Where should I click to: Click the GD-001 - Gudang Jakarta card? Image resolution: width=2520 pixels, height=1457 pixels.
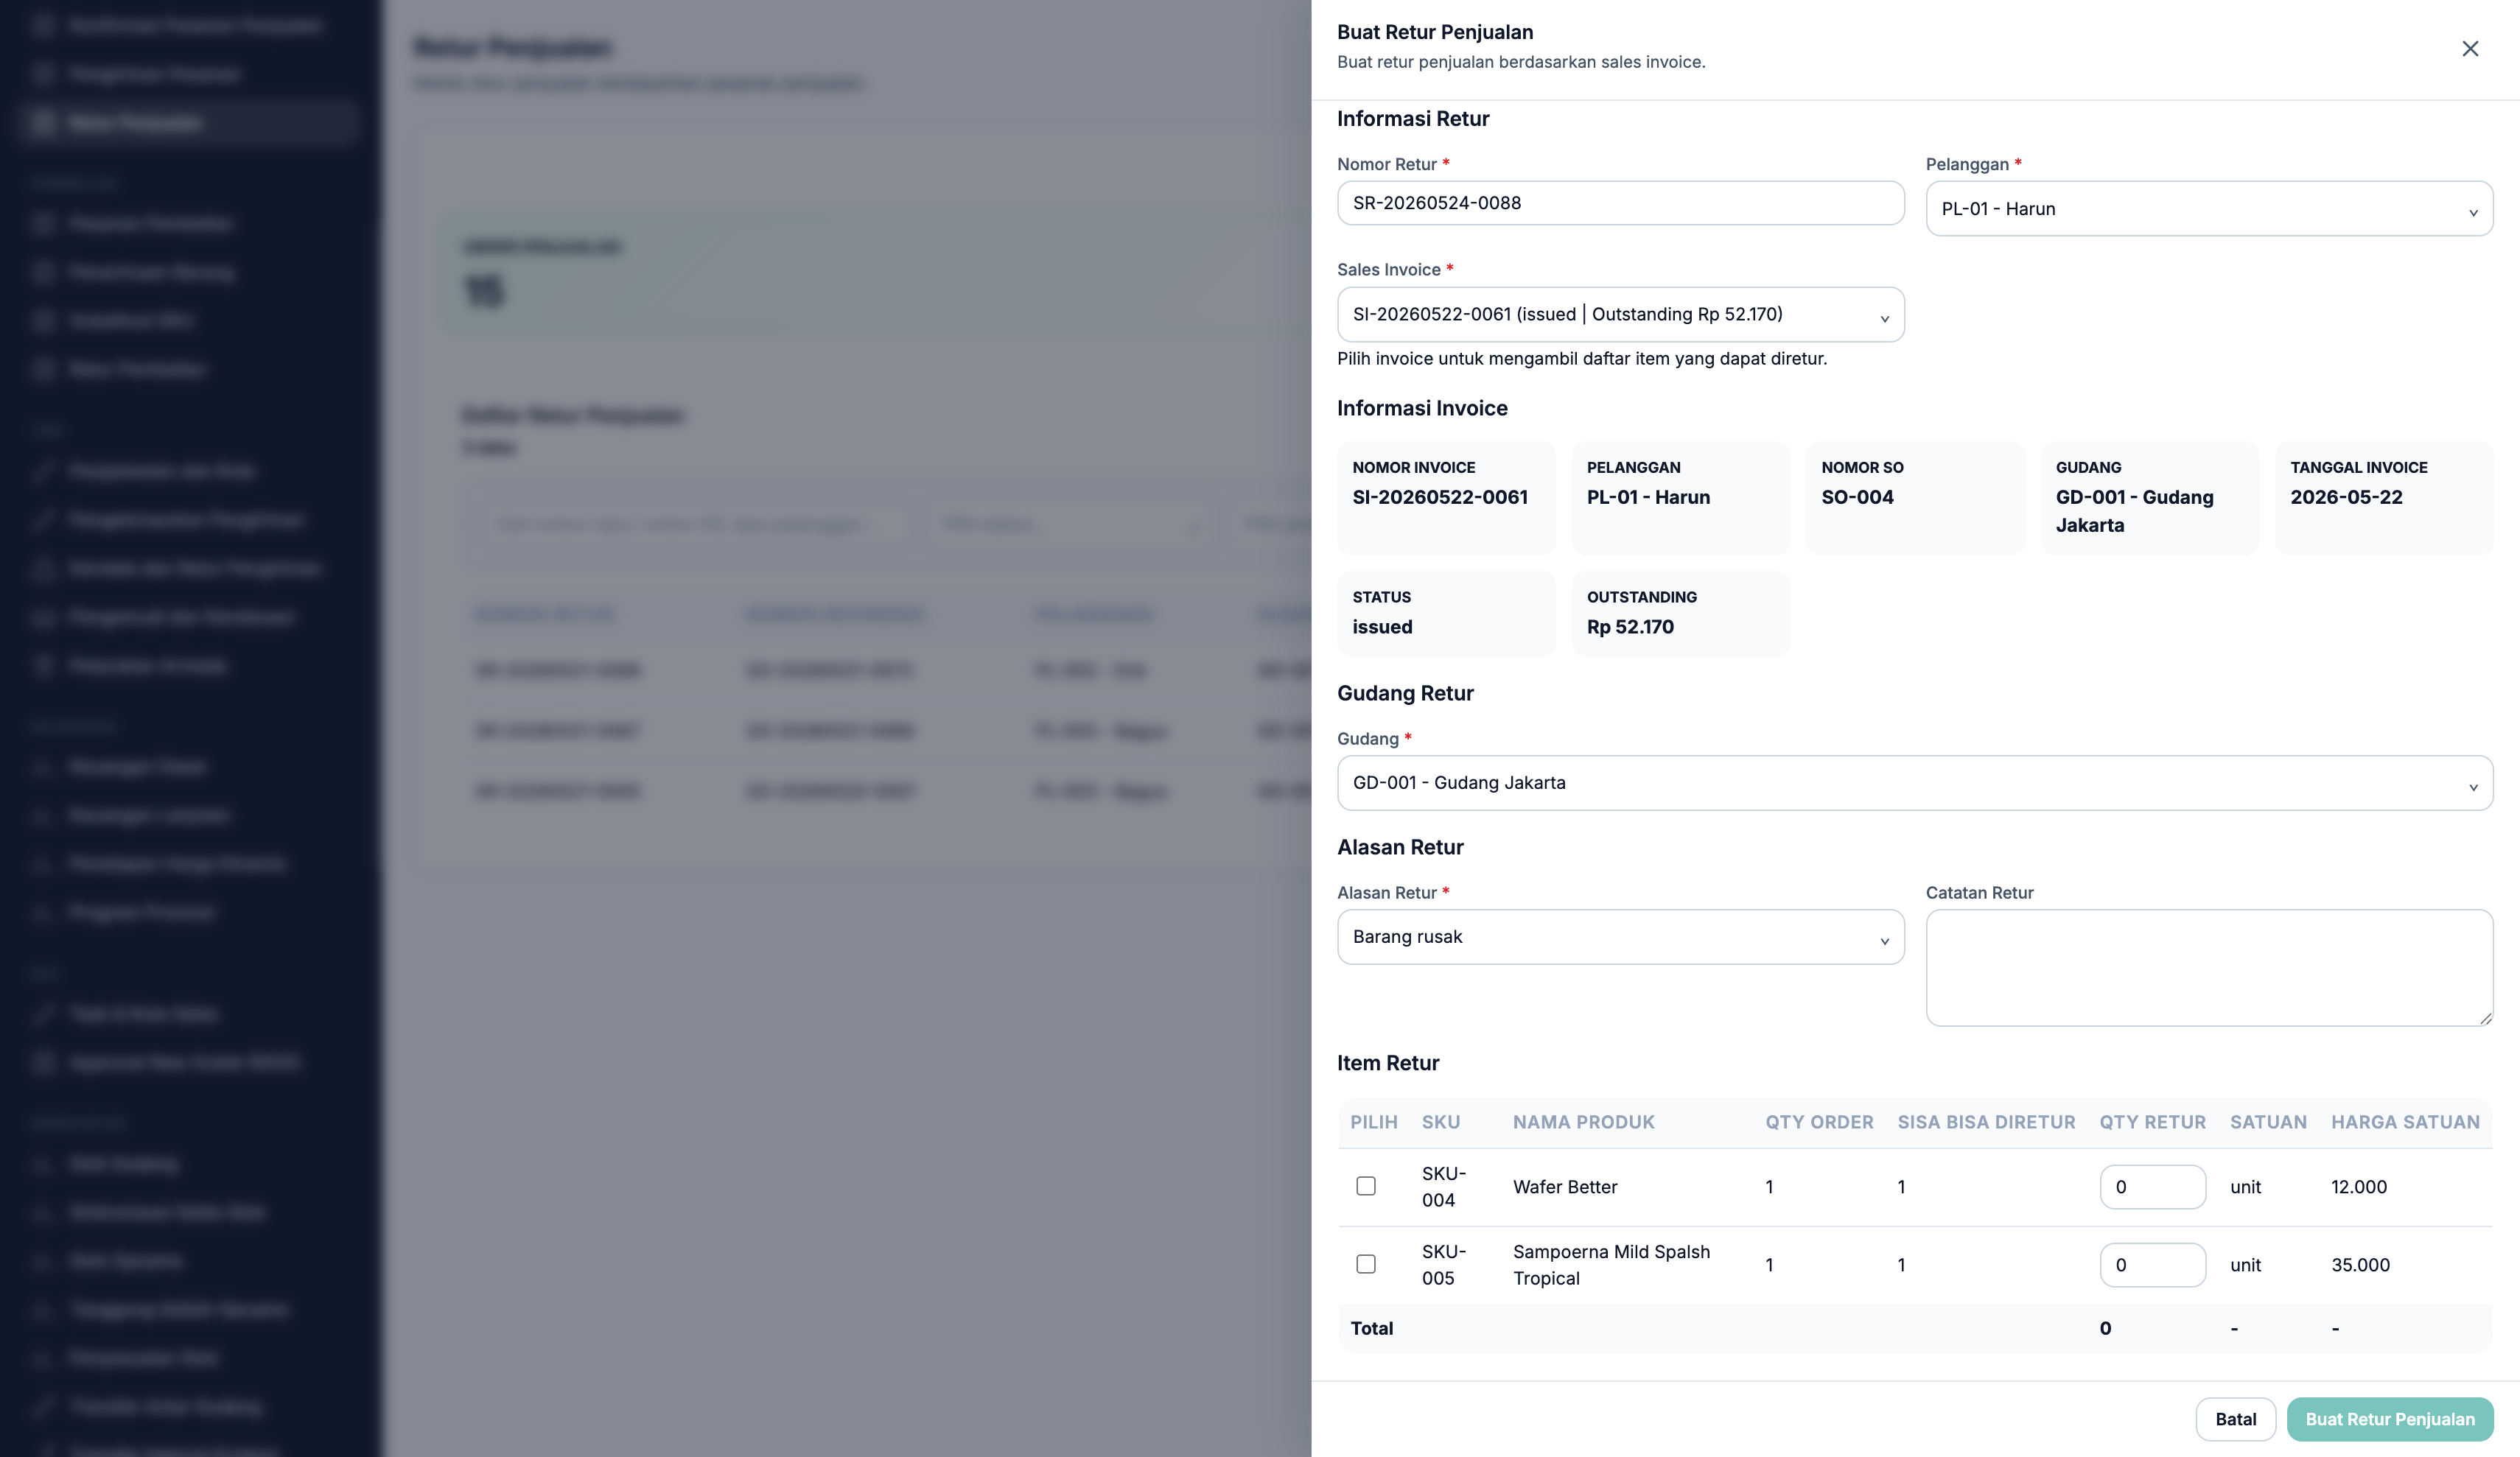2149,498
